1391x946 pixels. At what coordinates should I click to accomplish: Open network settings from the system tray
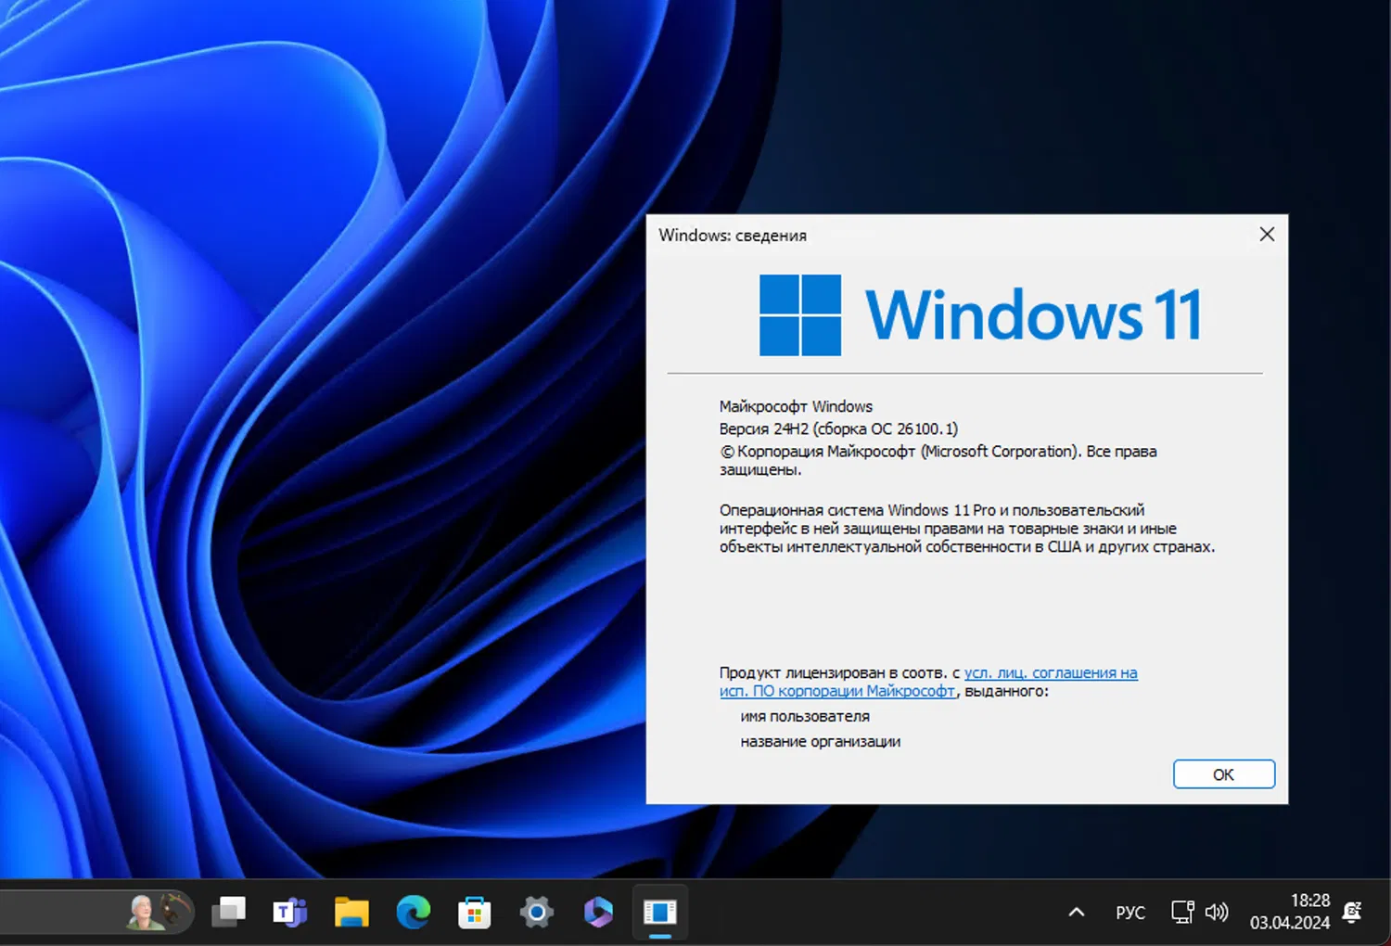pos(1181,912)
